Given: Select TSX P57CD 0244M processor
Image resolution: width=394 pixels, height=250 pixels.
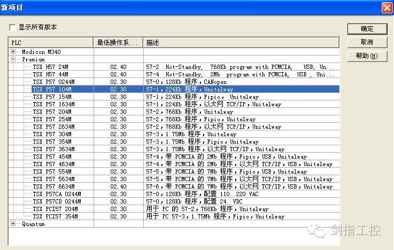Looking at the screenshot, I should 57,201.
